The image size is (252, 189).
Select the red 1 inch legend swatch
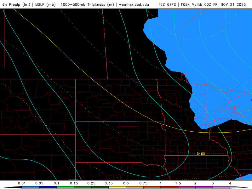click(x=169, y=187)
